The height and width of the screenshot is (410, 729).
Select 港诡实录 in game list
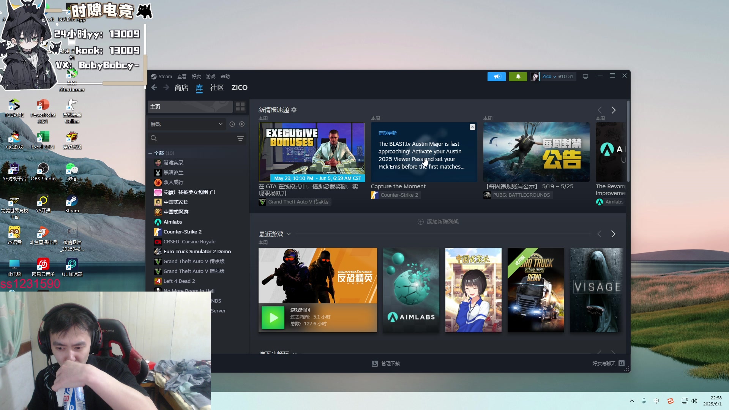click(173, 163)
